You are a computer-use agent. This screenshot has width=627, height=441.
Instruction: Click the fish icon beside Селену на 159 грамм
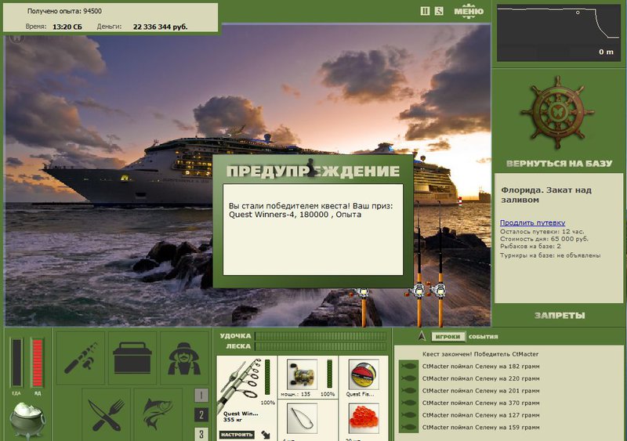pyautogui.click(x=408, y=427)
